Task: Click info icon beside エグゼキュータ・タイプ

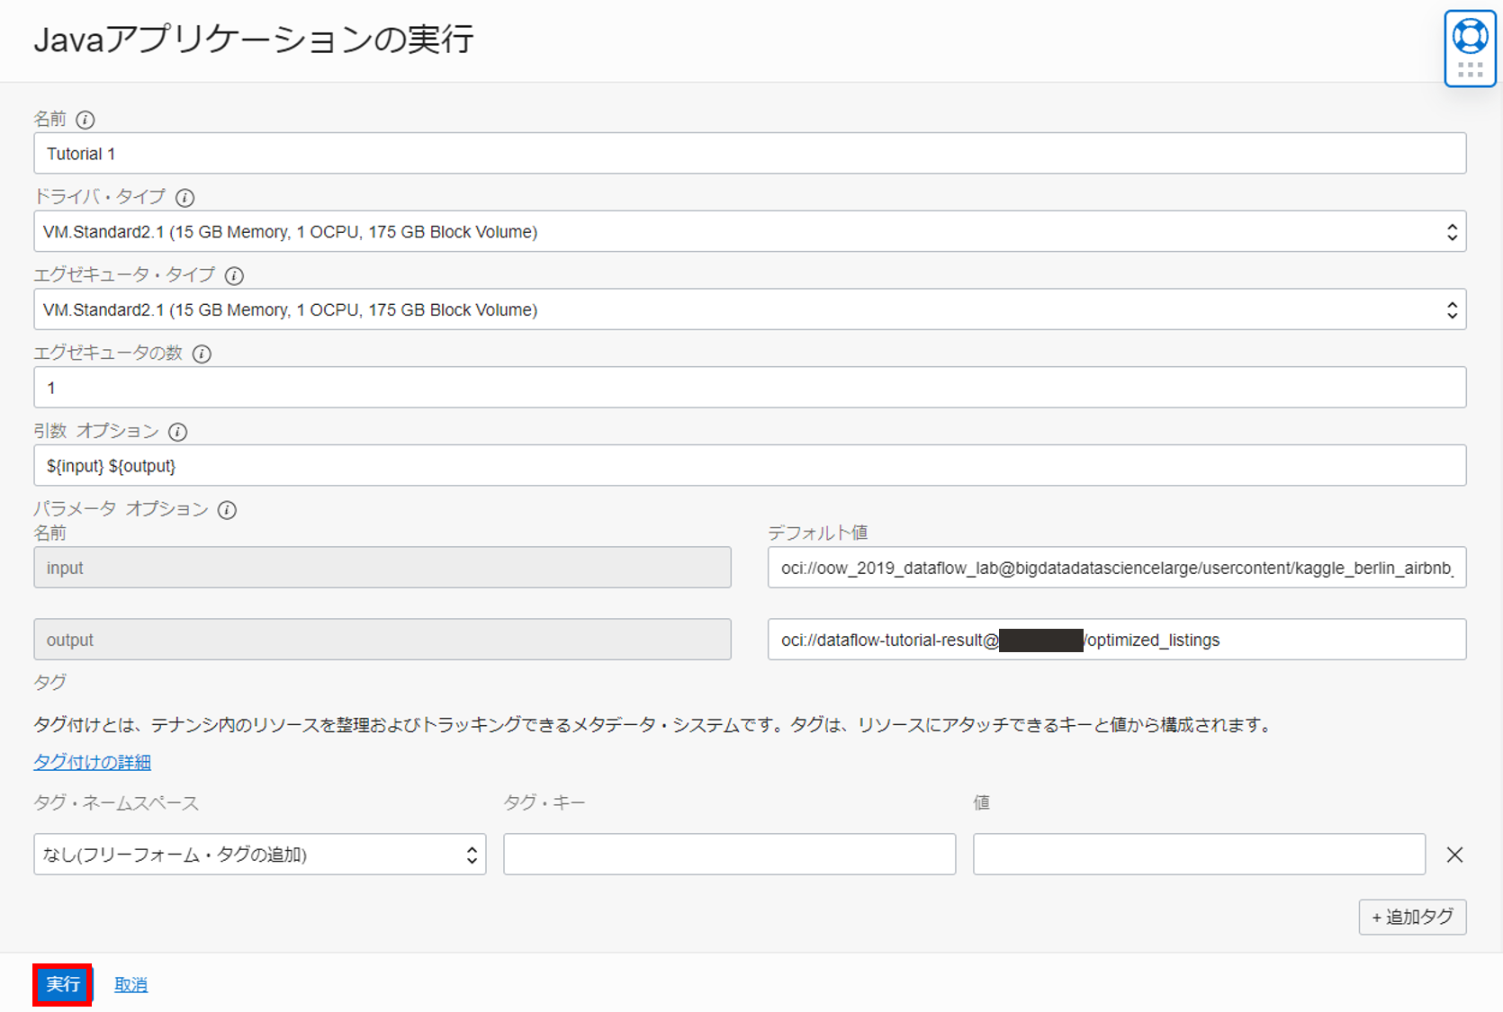Action: click(x=234, y=275)
